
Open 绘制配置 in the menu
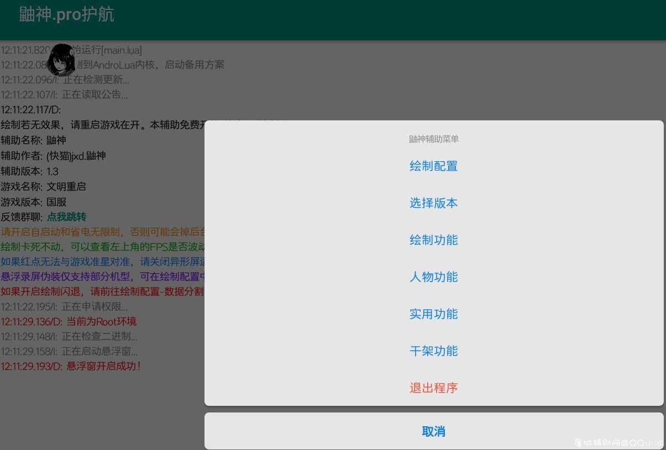tap(434, 166)
